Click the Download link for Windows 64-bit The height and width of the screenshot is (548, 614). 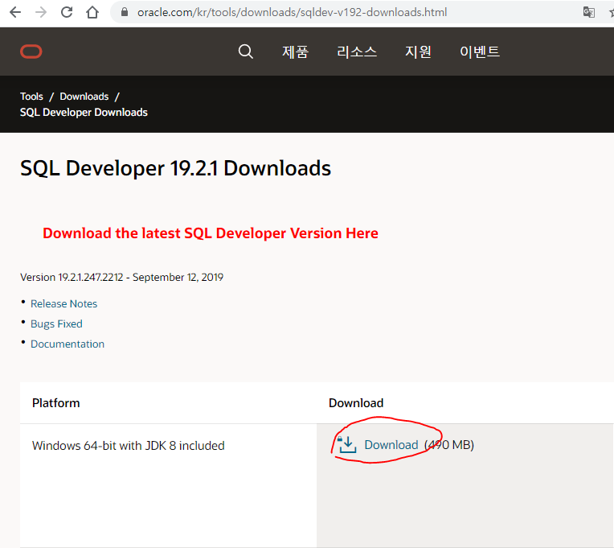click(x=391, y=445)
